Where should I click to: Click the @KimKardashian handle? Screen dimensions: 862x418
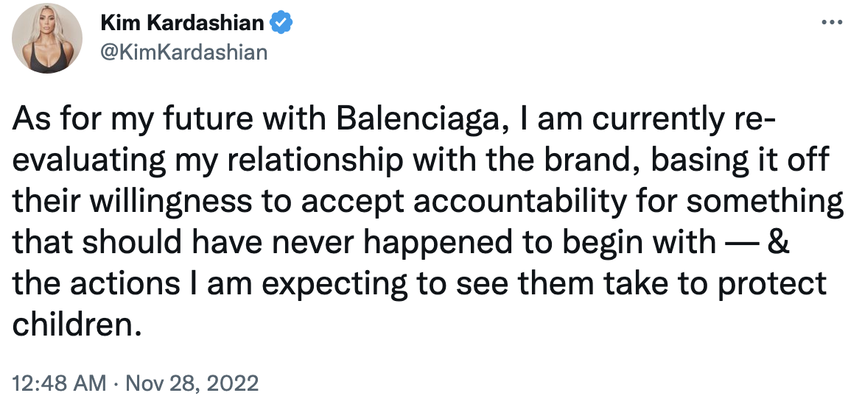click(184, 52)
